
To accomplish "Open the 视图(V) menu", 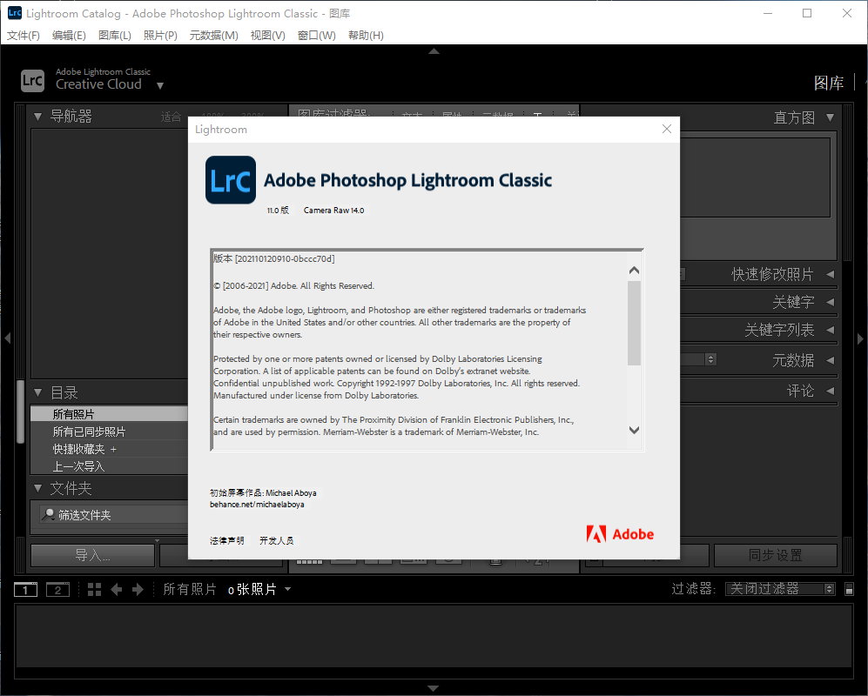I will pos(267,36).
